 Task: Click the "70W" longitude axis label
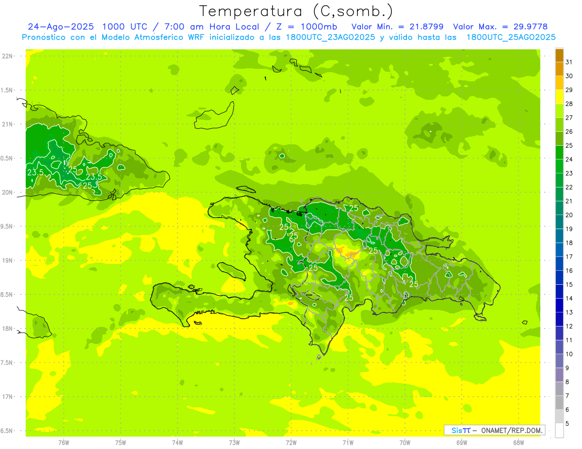pyautogui.click(x=405, y=442)
